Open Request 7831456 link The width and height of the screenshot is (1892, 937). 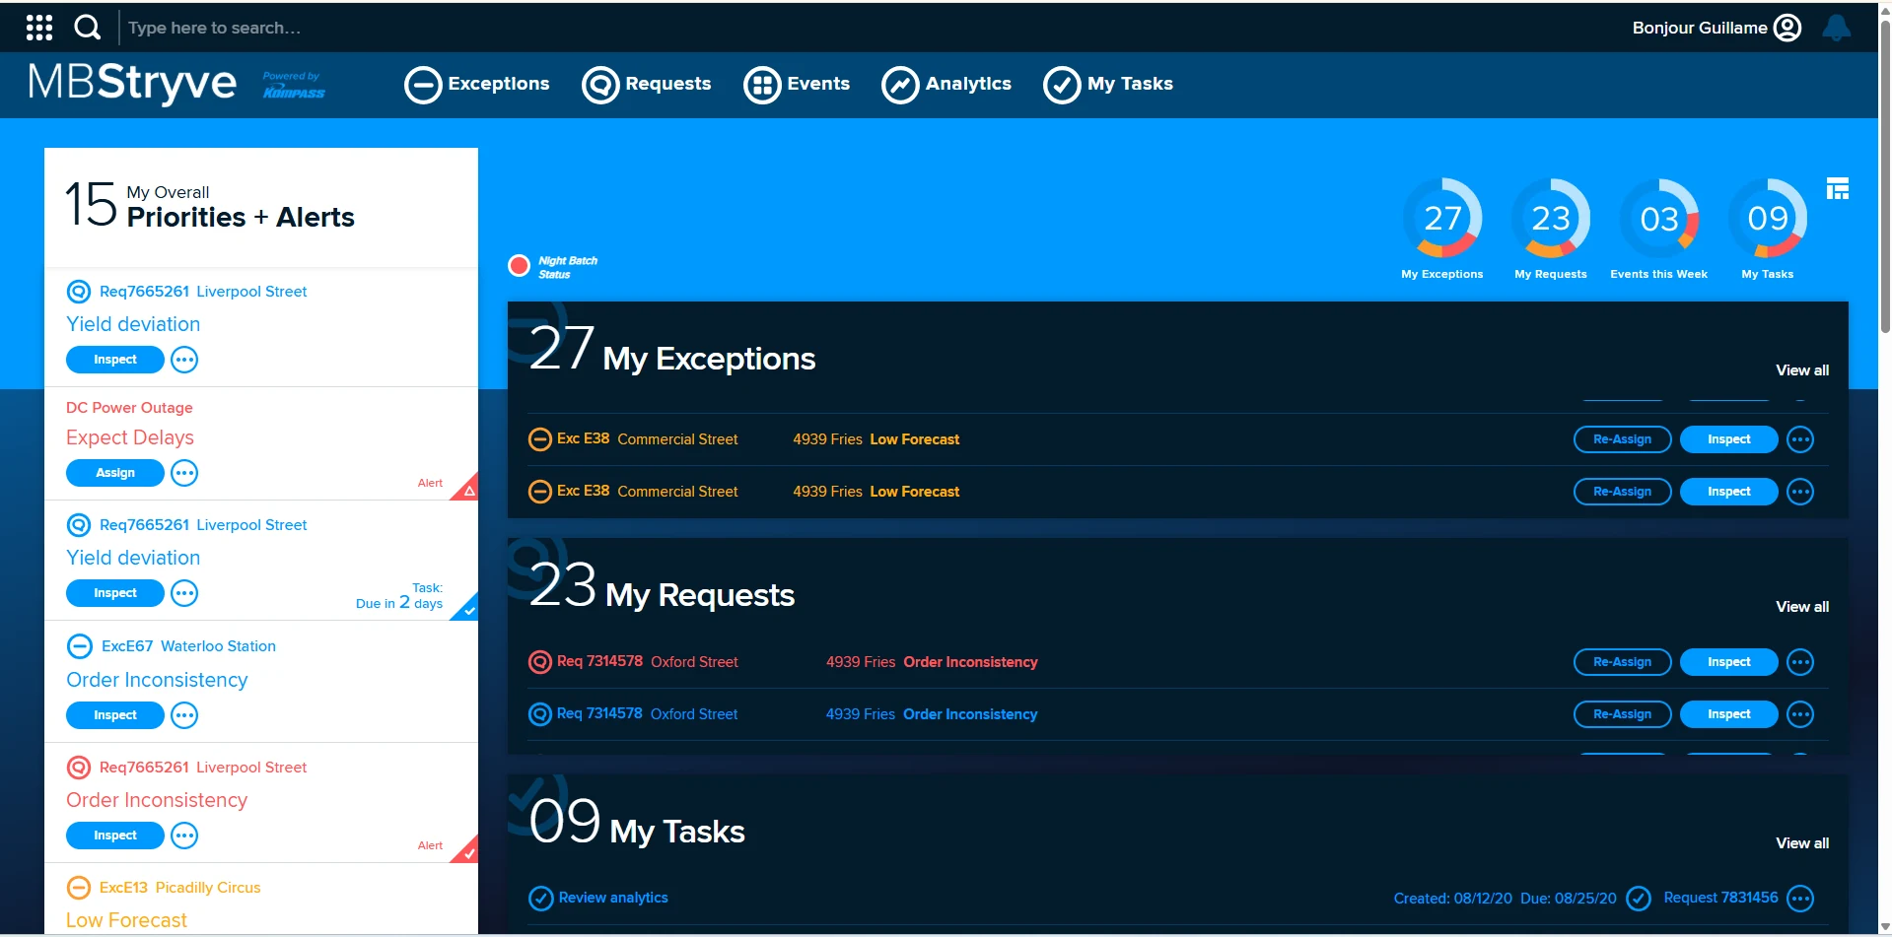[1720, 898]
